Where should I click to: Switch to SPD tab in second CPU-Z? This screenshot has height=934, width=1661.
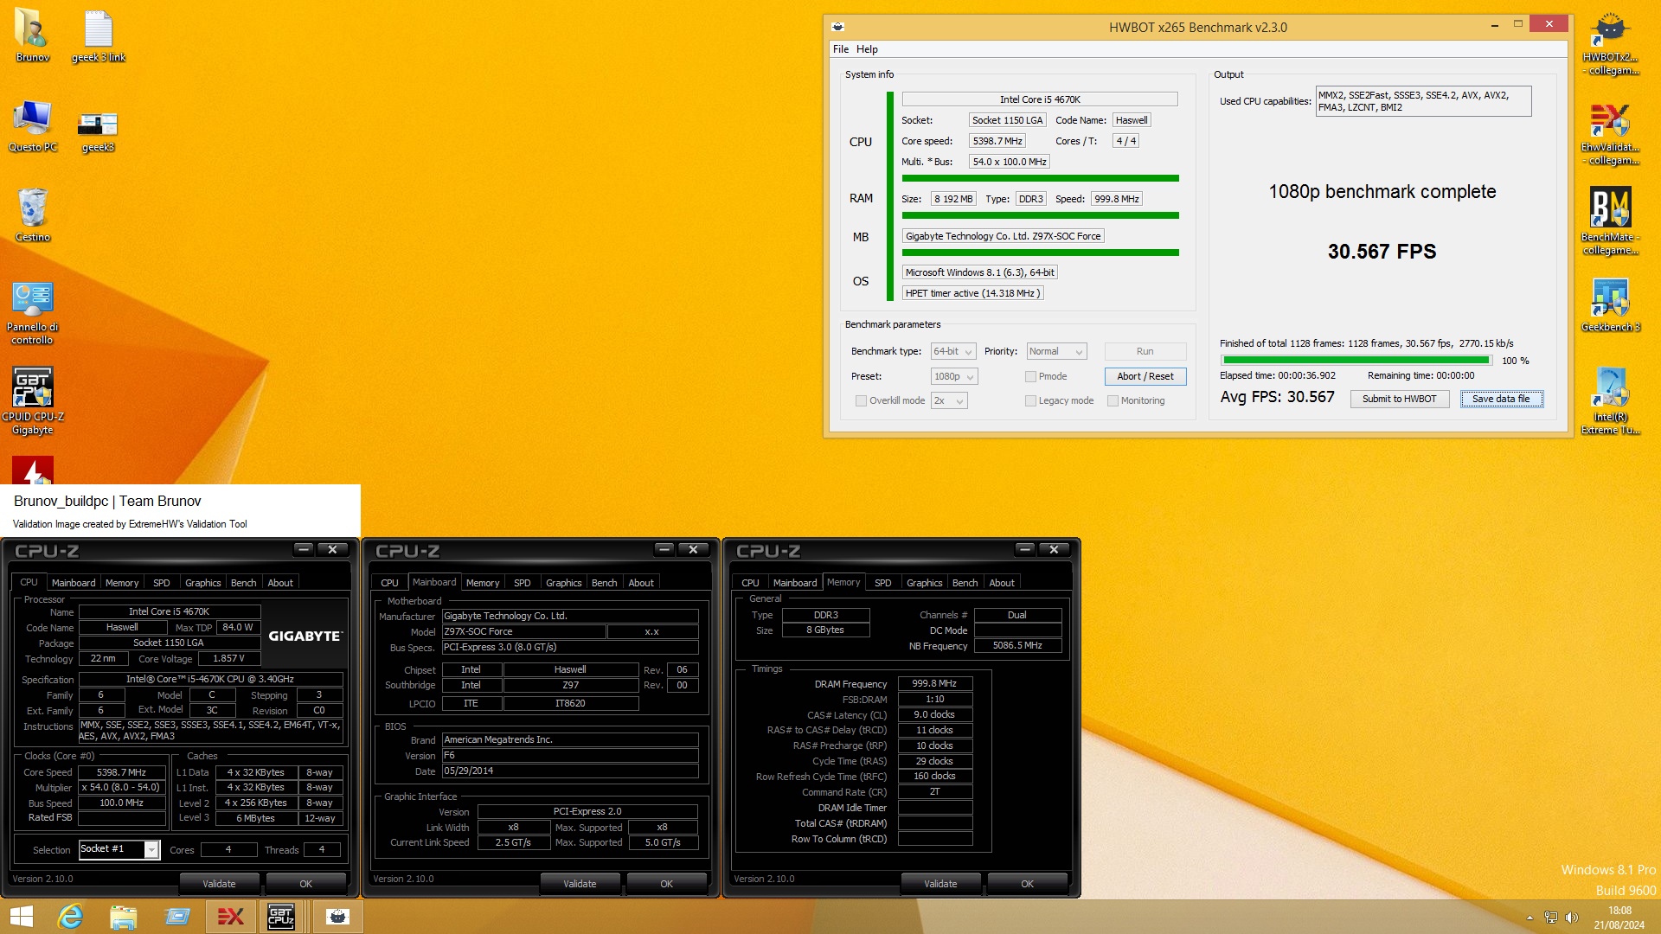pos(523,583)
